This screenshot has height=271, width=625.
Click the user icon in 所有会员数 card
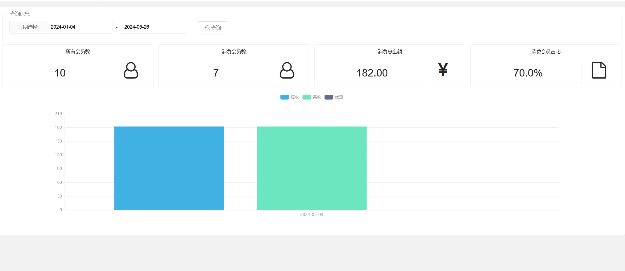(x=131, y=70)
